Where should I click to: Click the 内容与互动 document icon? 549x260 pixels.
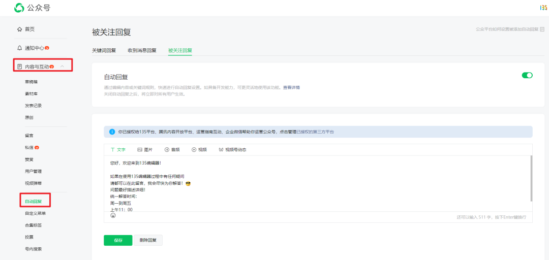pos(20,66)
